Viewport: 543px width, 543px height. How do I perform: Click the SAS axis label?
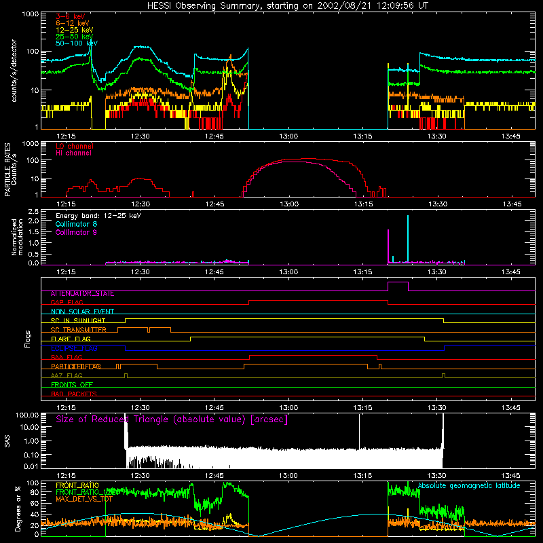(7, 441)
